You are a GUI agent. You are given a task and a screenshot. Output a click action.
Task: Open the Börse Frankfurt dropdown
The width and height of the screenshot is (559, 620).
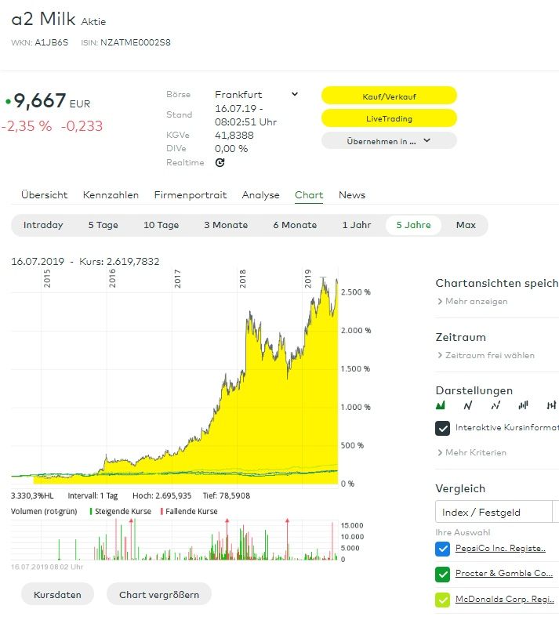pyautogui.click(x=256, y=95)
